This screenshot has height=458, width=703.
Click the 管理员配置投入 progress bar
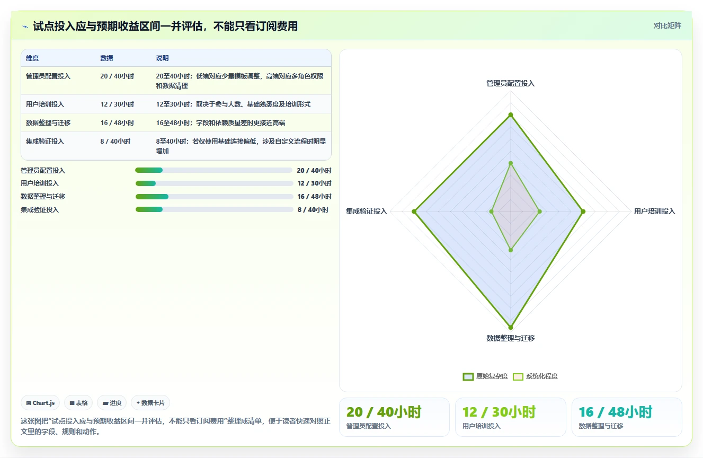213,170
